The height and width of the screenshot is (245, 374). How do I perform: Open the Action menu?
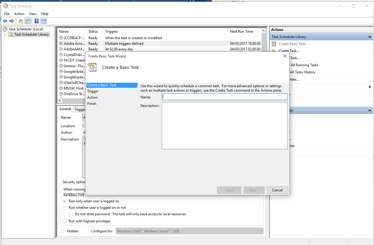tap(19, 14)
